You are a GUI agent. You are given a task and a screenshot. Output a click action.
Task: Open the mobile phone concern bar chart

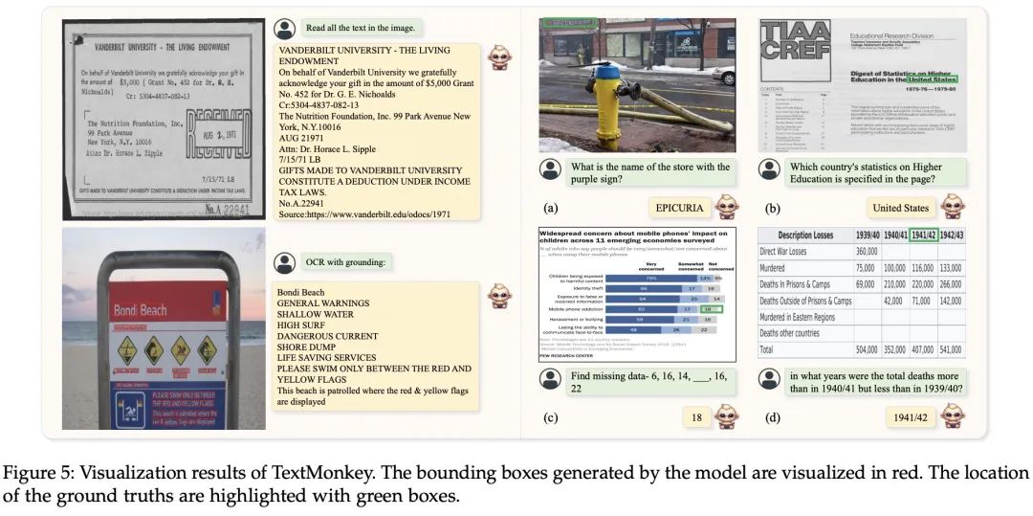point(637,295)
